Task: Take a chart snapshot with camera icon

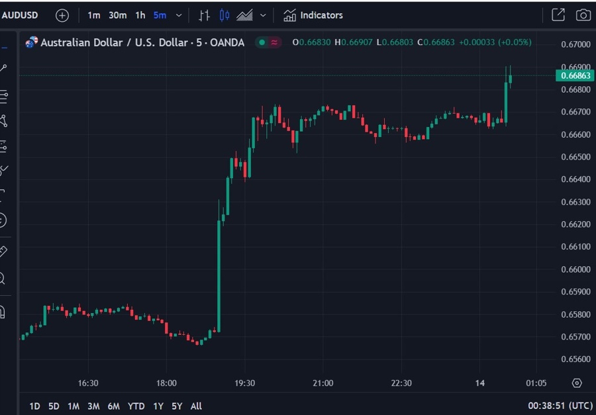Action: [x=583, y=15]
